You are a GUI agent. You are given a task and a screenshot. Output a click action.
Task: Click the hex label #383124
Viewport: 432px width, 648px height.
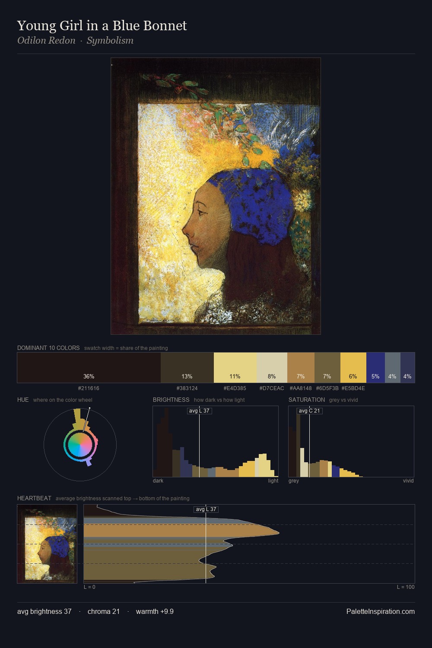[187, 388]
